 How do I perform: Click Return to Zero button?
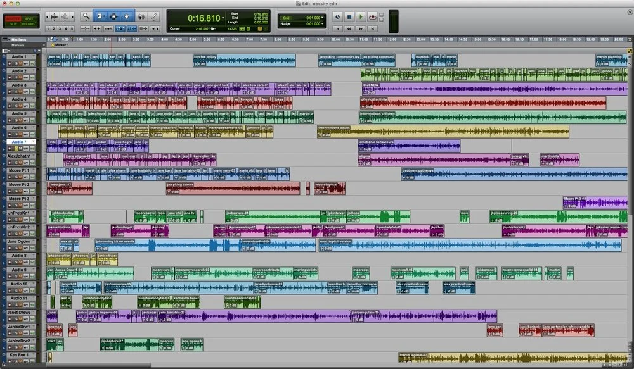click(338, 28)
